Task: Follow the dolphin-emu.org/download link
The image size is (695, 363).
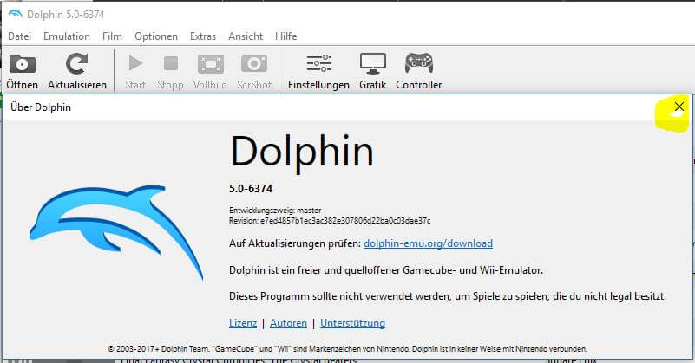Action: coord(428,243)
